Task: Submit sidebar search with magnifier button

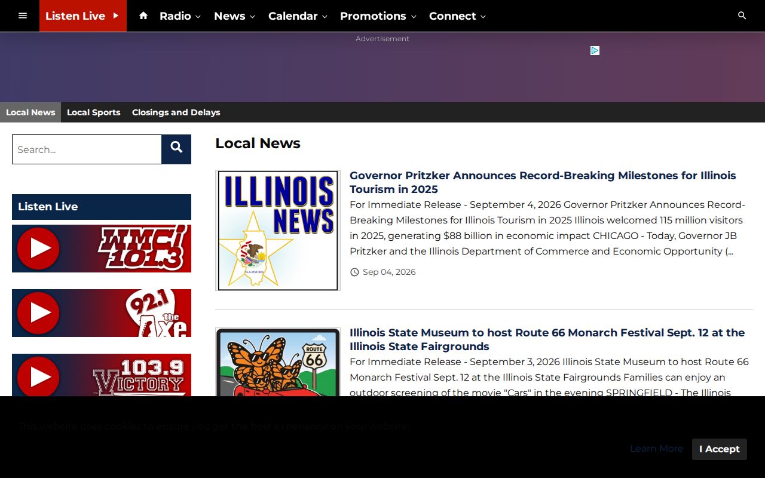Action: [x=176, y=149]
